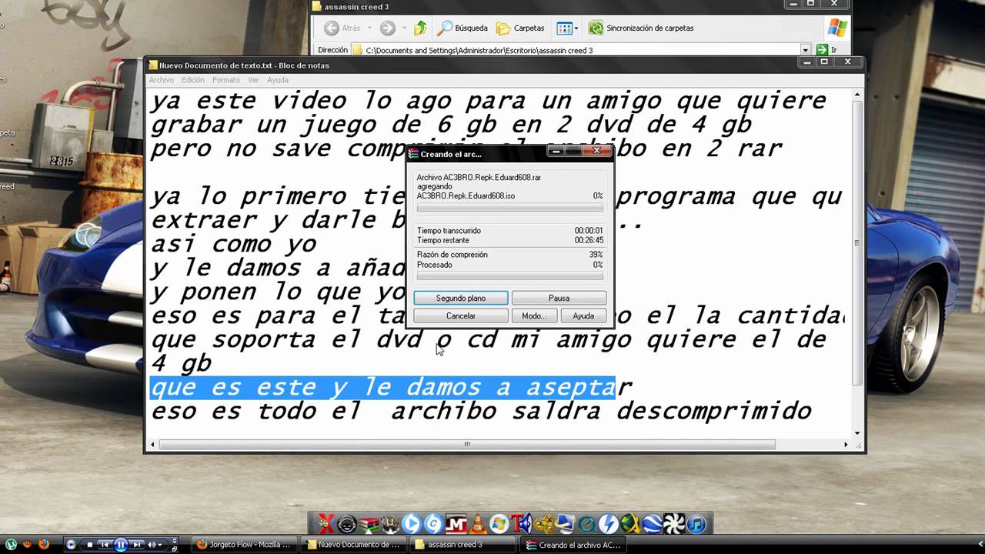Click Windows Media Player icon in taskbar toolbar

click(72, 544)
